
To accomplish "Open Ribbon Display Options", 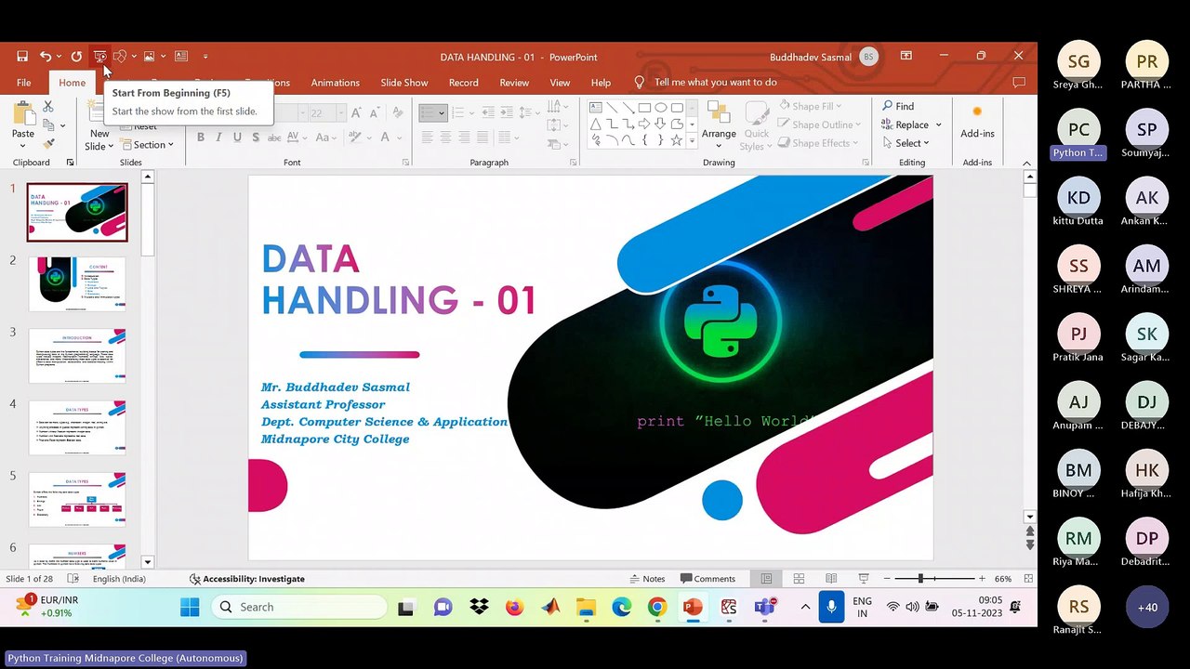I will coord(906,57).
